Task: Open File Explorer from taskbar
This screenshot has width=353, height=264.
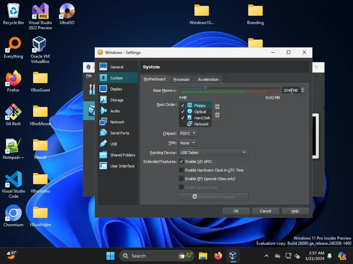Action: coord(203,256)
